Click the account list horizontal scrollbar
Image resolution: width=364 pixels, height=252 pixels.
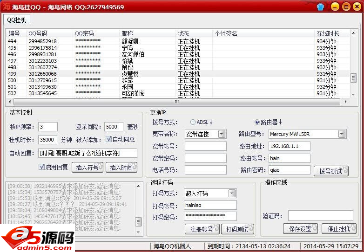[177, 102]
